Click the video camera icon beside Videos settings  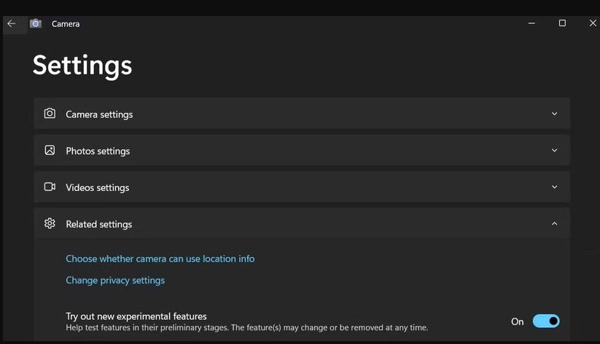[x=50, y=187]
